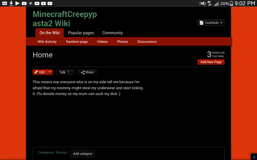Click the Edit button

[x=40, y=72]
